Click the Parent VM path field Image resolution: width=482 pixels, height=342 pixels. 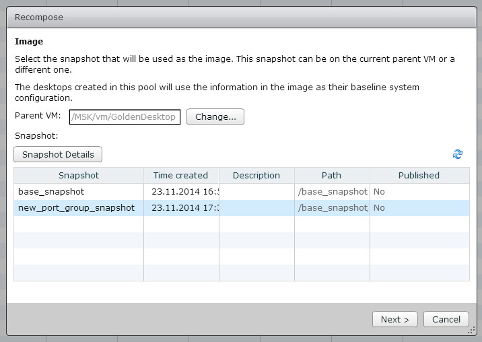tap(125, 117)
